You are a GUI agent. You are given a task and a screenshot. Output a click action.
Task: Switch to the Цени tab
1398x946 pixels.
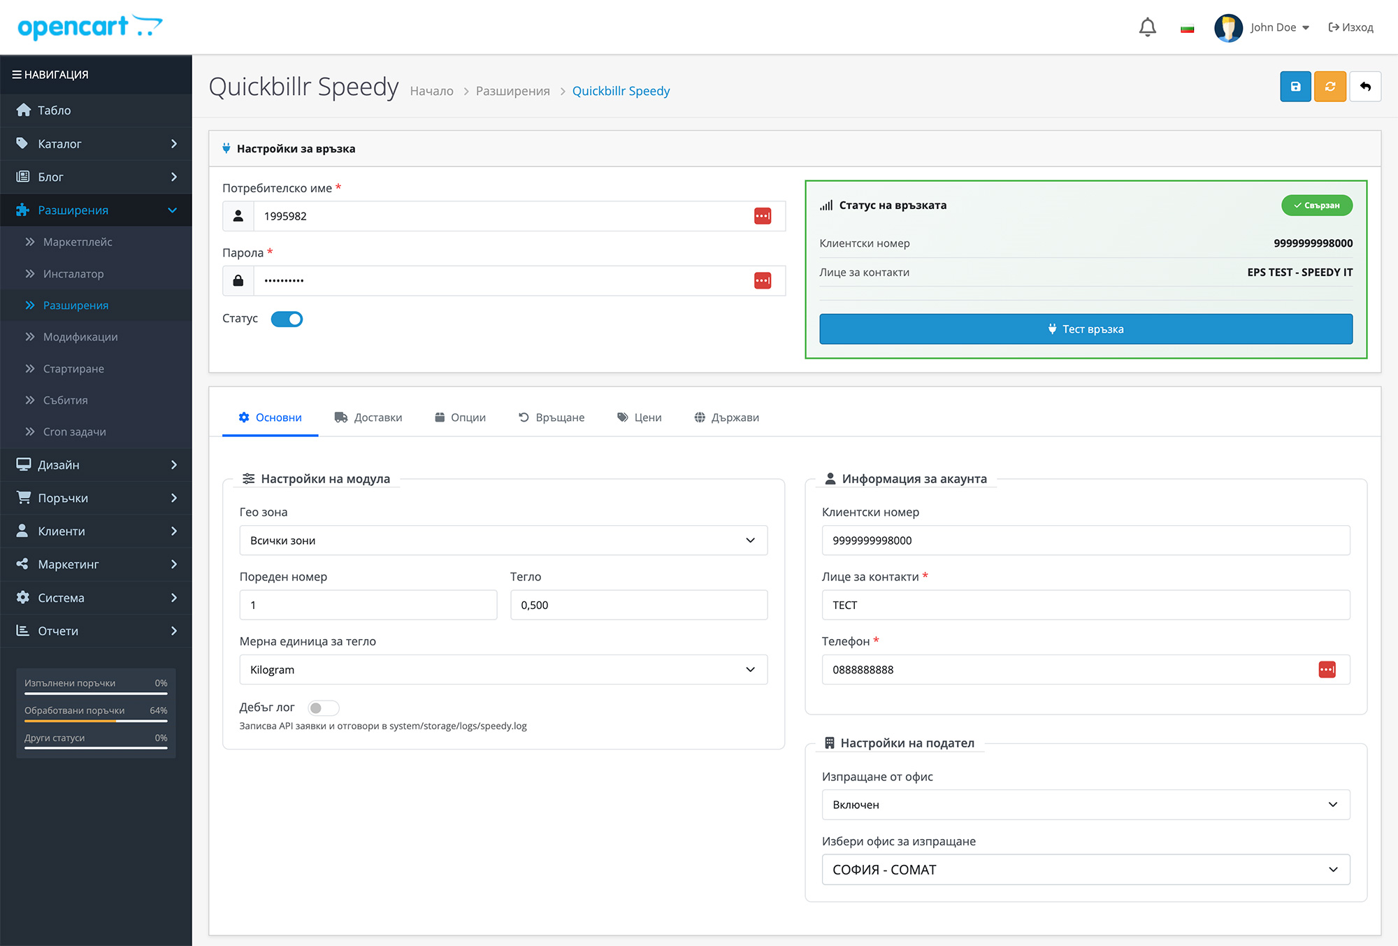pos(639,417)
